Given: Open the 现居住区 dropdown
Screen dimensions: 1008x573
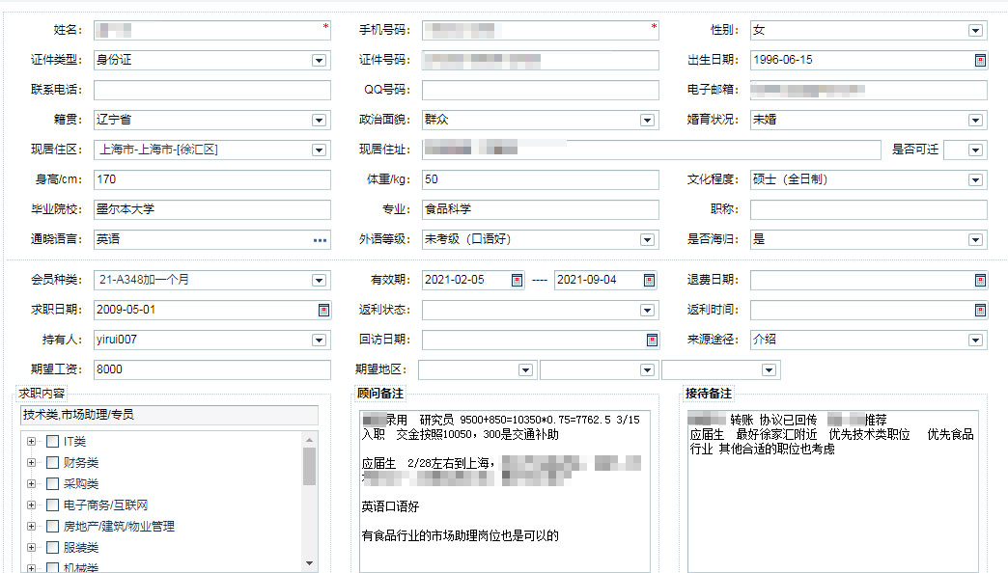Looking at the screenshot, I should (x=319, y=150).
